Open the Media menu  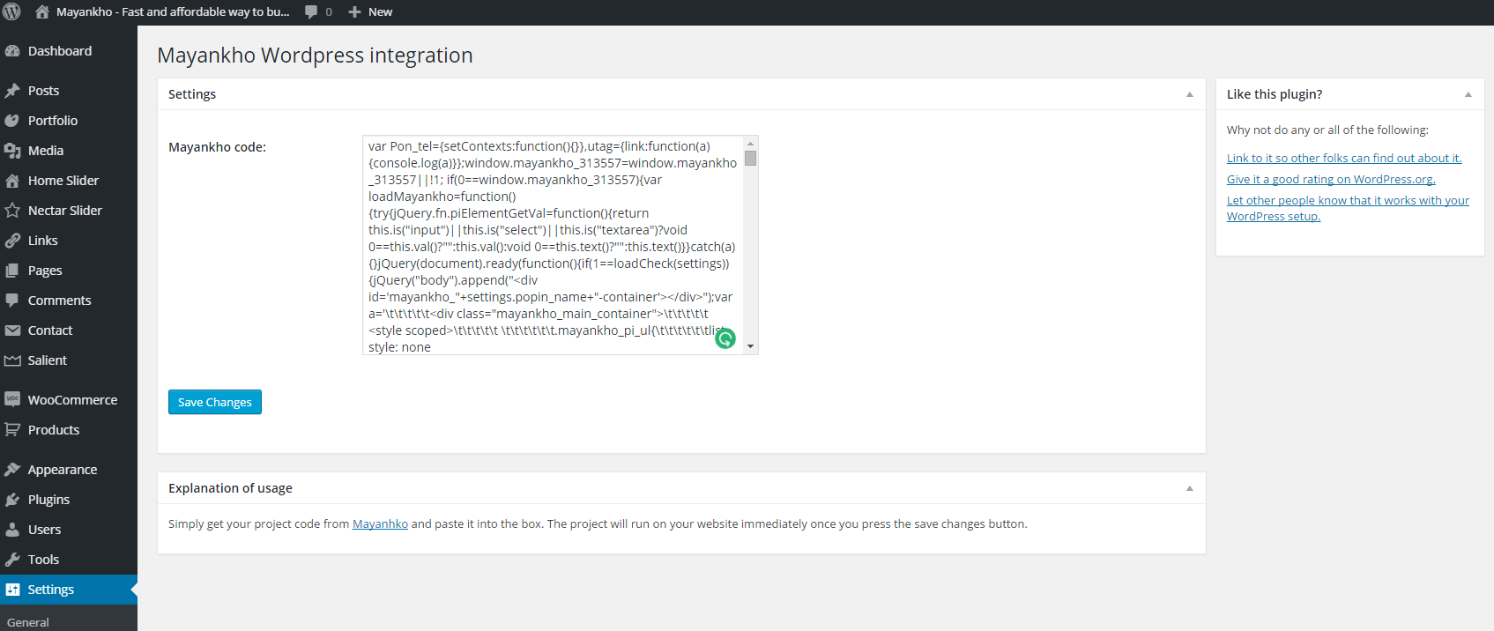tap(69, 151)
